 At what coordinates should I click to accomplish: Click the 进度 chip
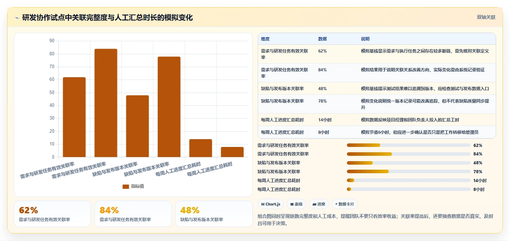click(x=319, y=204)
